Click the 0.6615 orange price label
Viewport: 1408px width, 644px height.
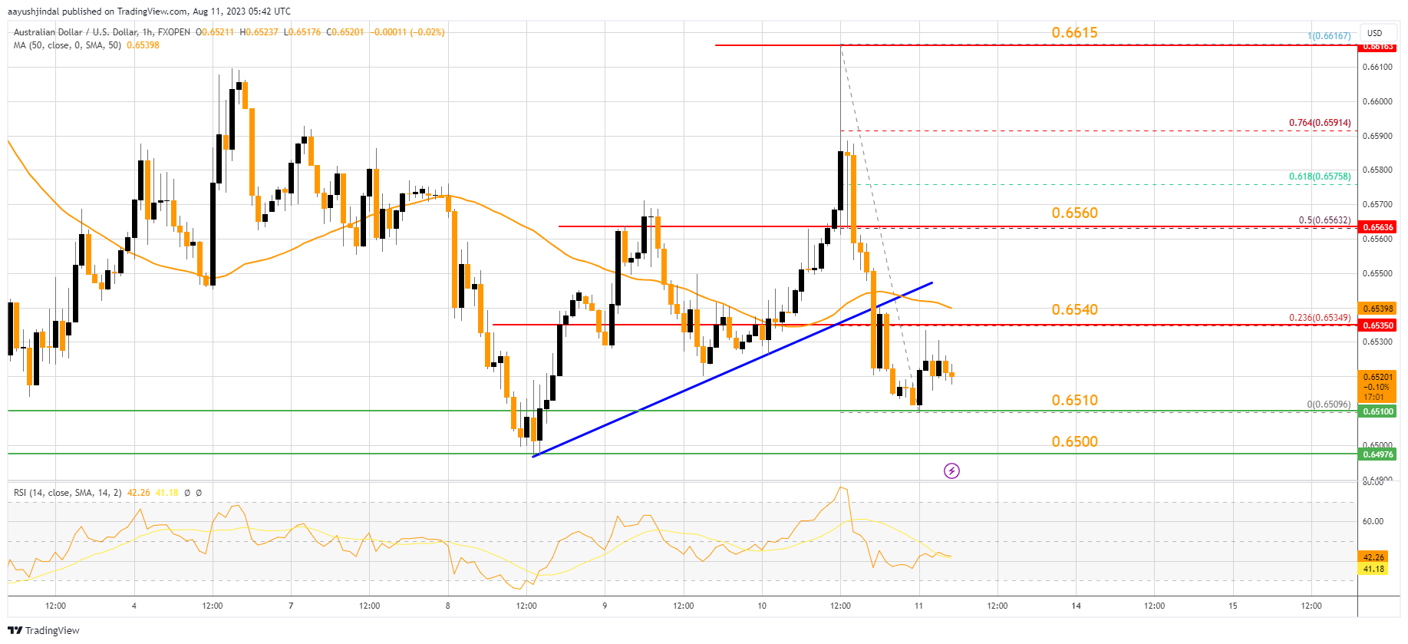pyautogui.click(x=1074, y=32)
